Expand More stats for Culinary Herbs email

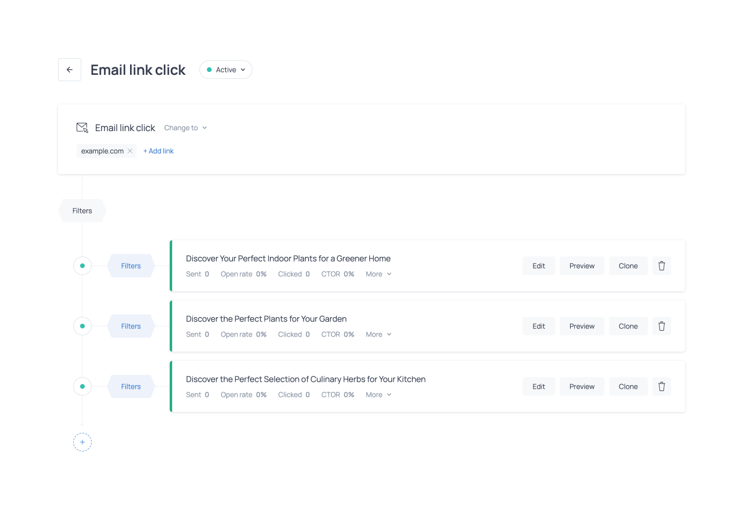378,395
